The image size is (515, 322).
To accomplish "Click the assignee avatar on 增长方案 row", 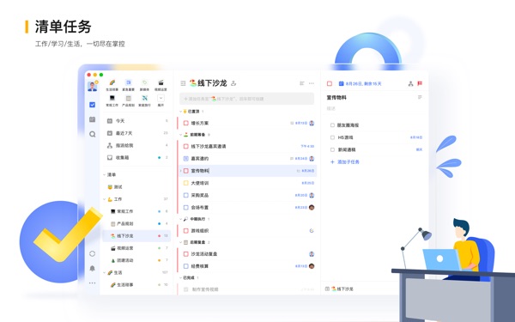I will tap(312, 123).
